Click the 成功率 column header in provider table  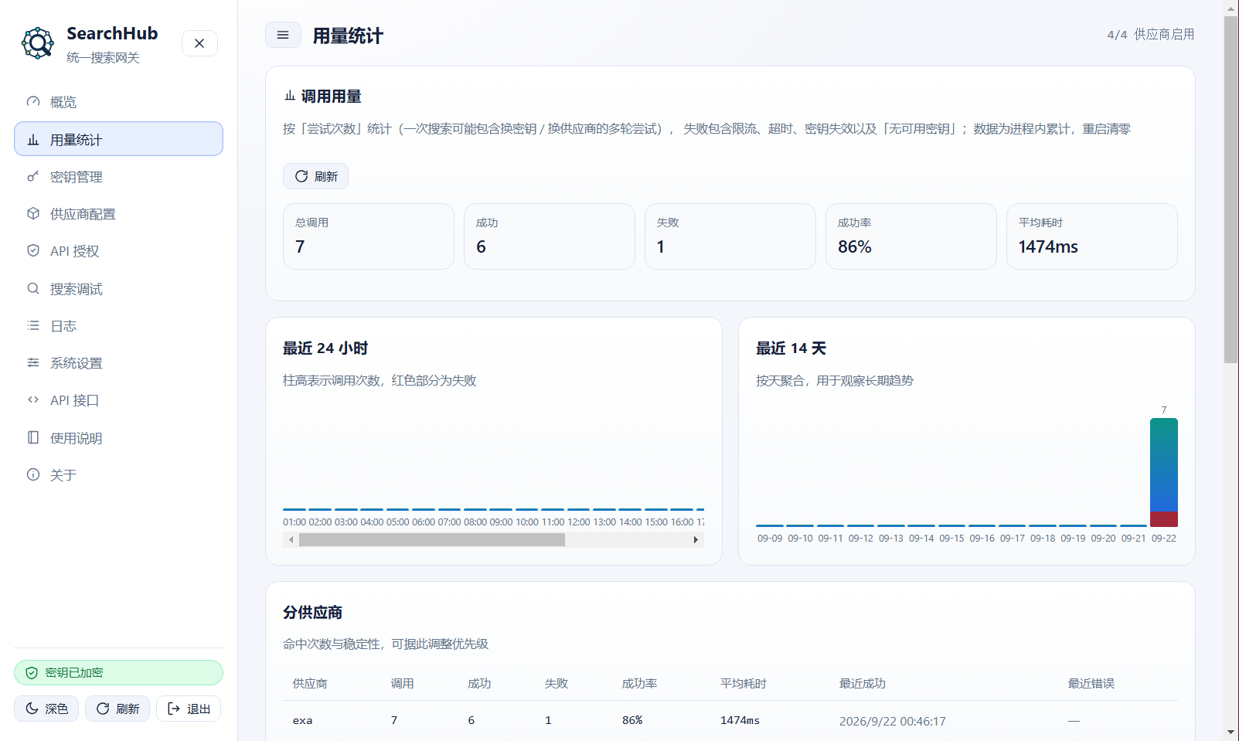pos(640,684)
